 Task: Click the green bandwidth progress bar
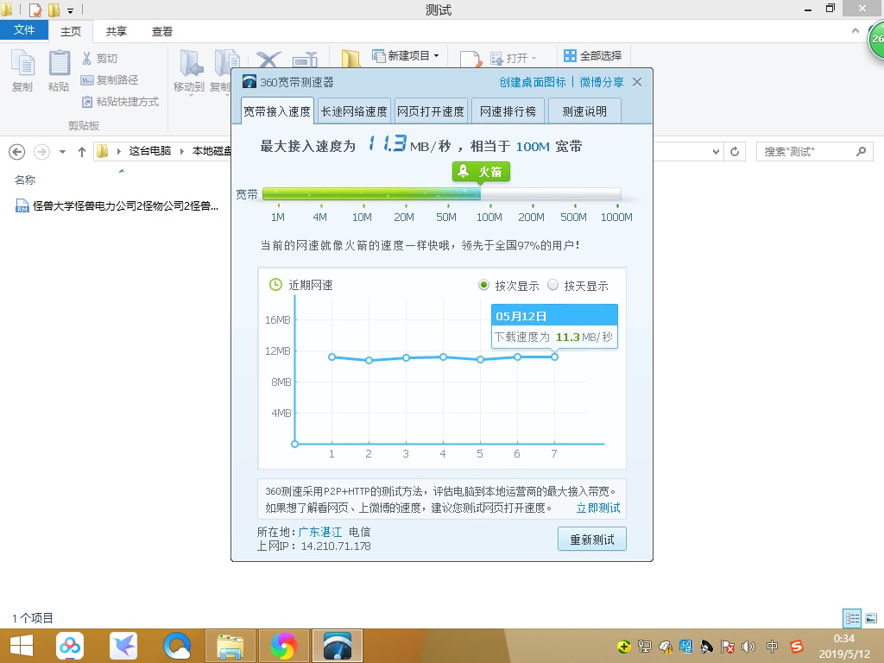click(371, 194)
